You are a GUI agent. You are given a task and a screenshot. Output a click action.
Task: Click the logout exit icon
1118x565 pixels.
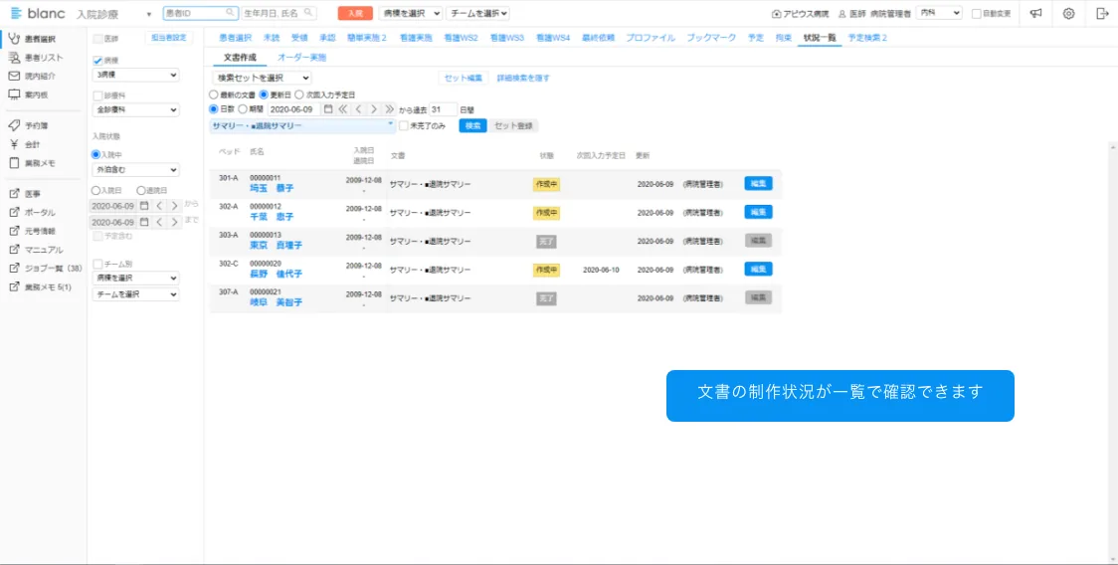click(1102, 13)
